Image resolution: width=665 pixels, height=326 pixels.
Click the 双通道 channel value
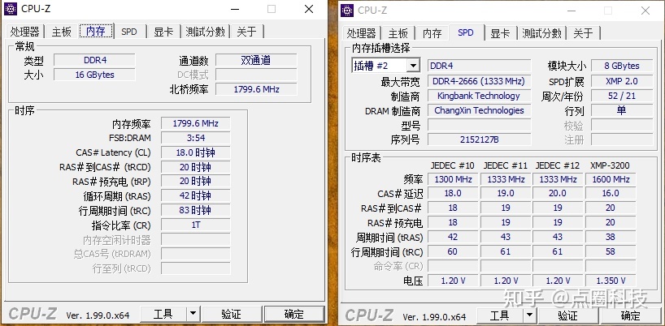[256, 60]
